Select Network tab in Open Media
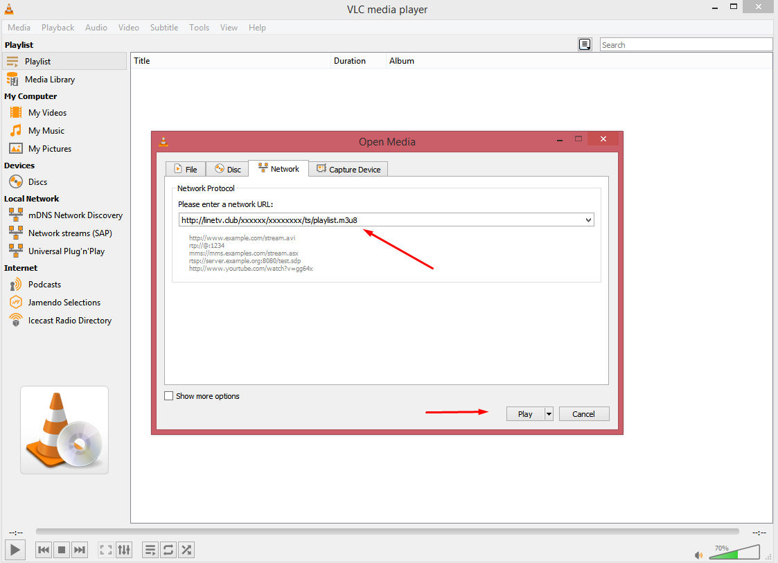Screen dimensions: 778x563 [279, 169]
